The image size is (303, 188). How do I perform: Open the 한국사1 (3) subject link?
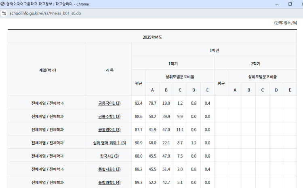109,156
